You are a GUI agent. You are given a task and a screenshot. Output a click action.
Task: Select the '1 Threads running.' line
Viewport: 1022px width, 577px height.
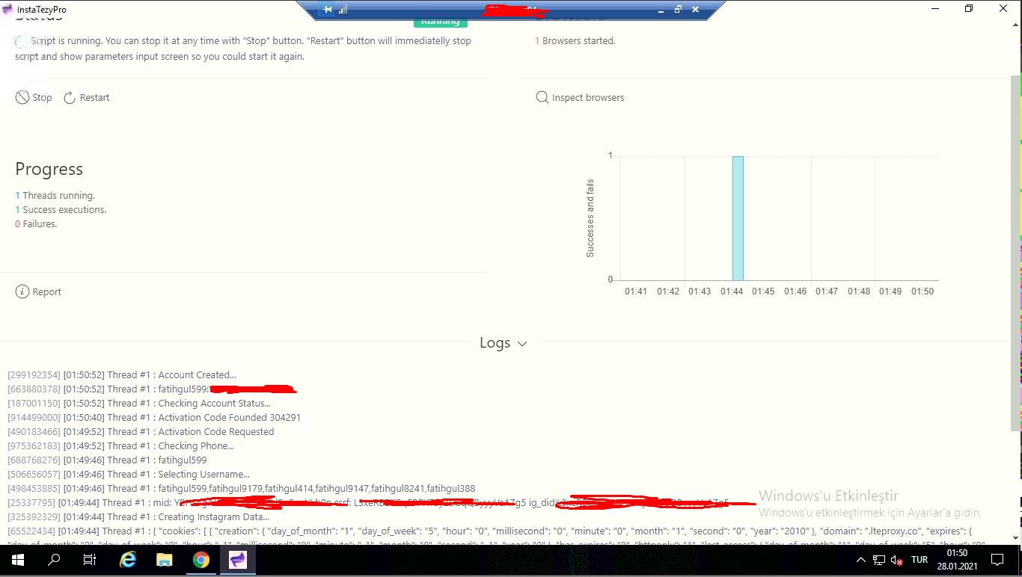(x=55, y=196)
